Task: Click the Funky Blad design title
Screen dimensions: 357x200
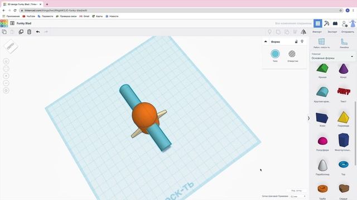Action: (x=24, y=23)
